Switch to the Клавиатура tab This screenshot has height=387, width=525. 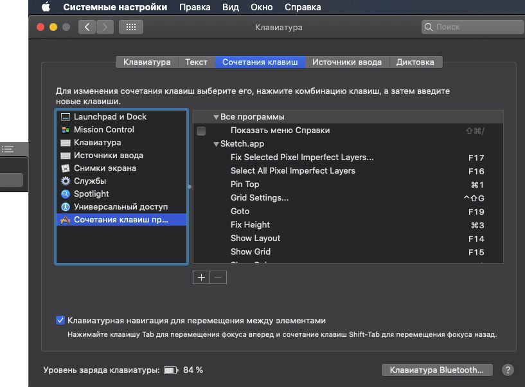(147, 62)
